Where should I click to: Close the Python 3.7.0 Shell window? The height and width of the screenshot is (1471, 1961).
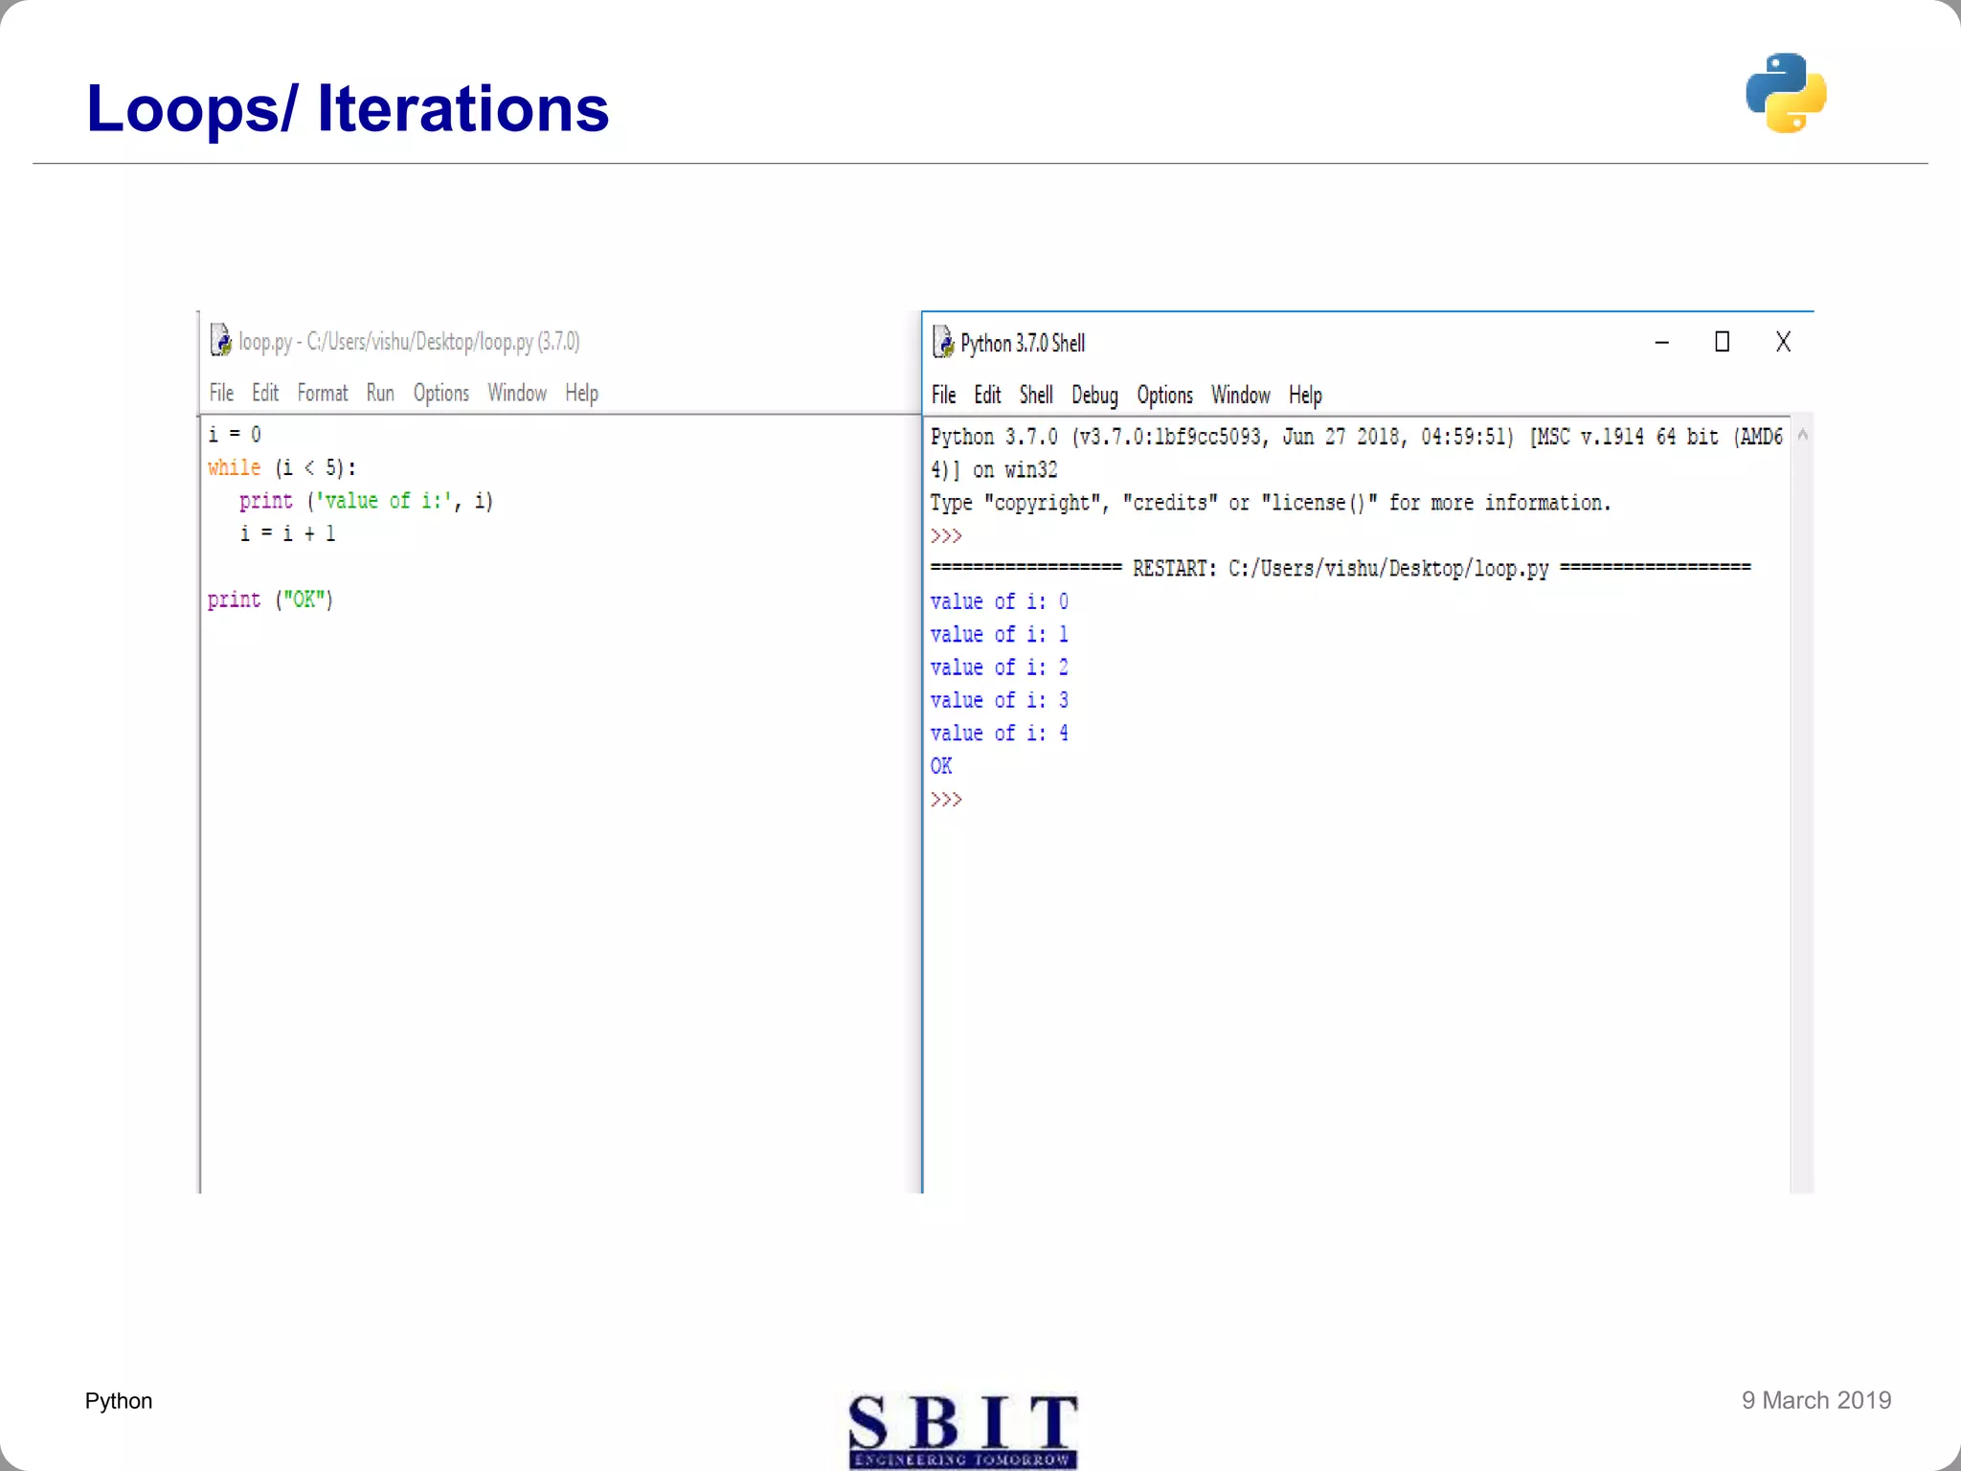click(1783, 342)
